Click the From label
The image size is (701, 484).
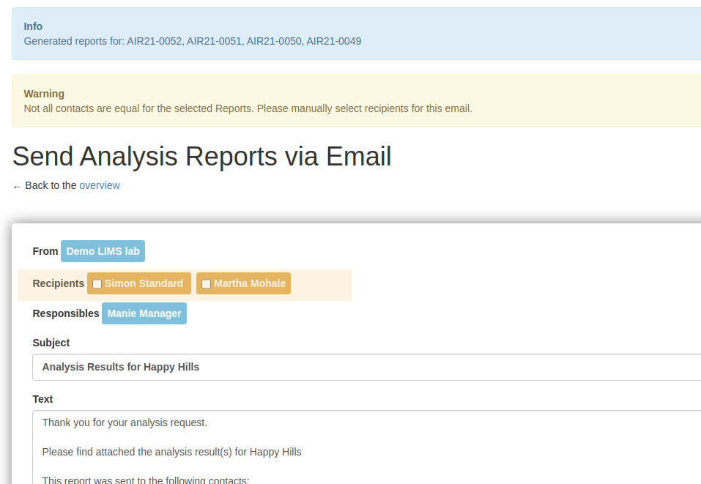pos(45,251)
